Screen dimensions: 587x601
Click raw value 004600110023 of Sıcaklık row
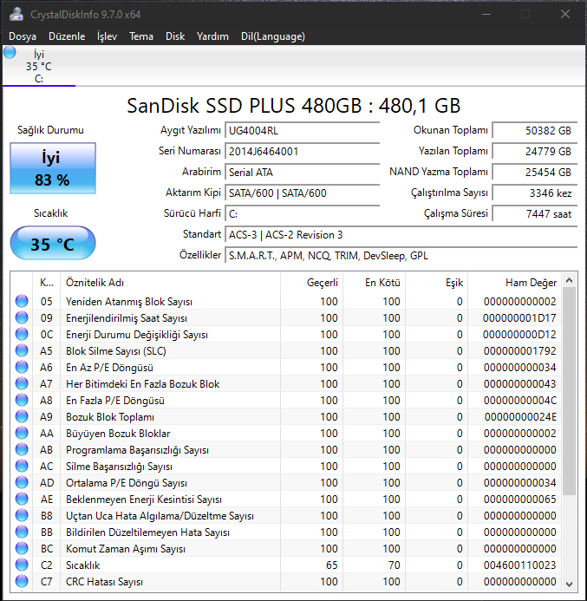pos(519,565)
